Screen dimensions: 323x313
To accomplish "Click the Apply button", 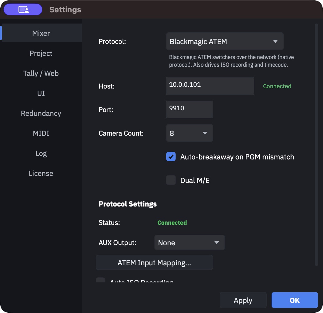I will (243, 300).
